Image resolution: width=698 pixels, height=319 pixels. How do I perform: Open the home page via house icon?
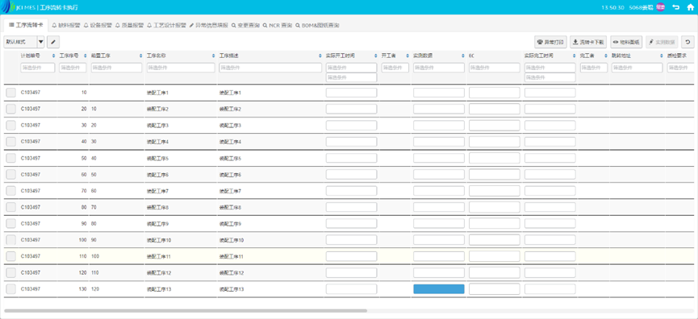[691, 7]
